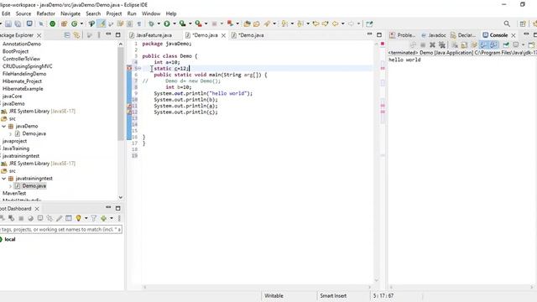Expand Demo.java under javaDemo package

(10, 133)
